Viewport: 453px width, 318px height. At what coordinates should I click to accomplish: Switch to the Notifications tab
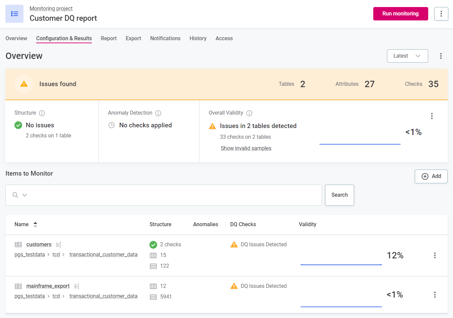tap(165, 39)
